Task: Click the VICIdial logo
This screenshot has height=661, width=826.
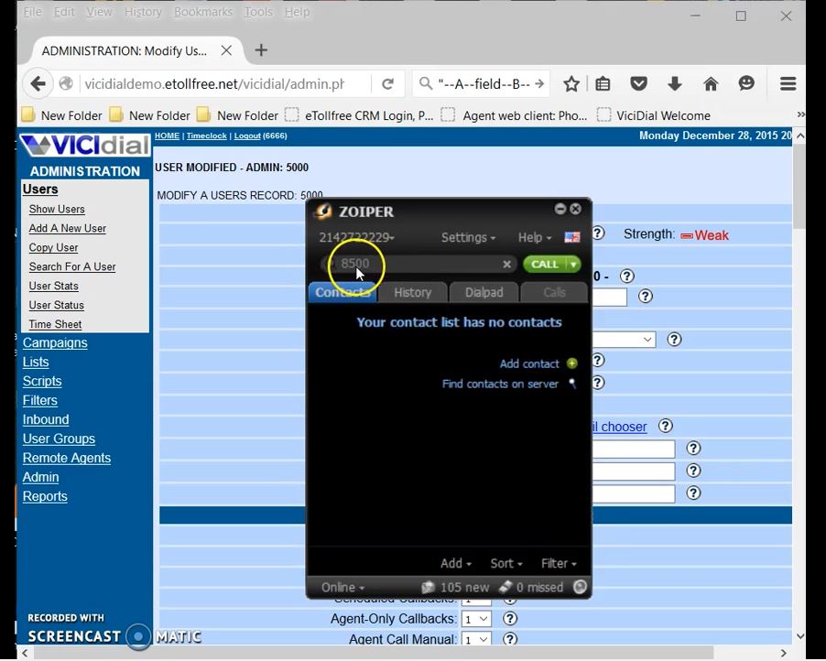Action: coord(84,146)
